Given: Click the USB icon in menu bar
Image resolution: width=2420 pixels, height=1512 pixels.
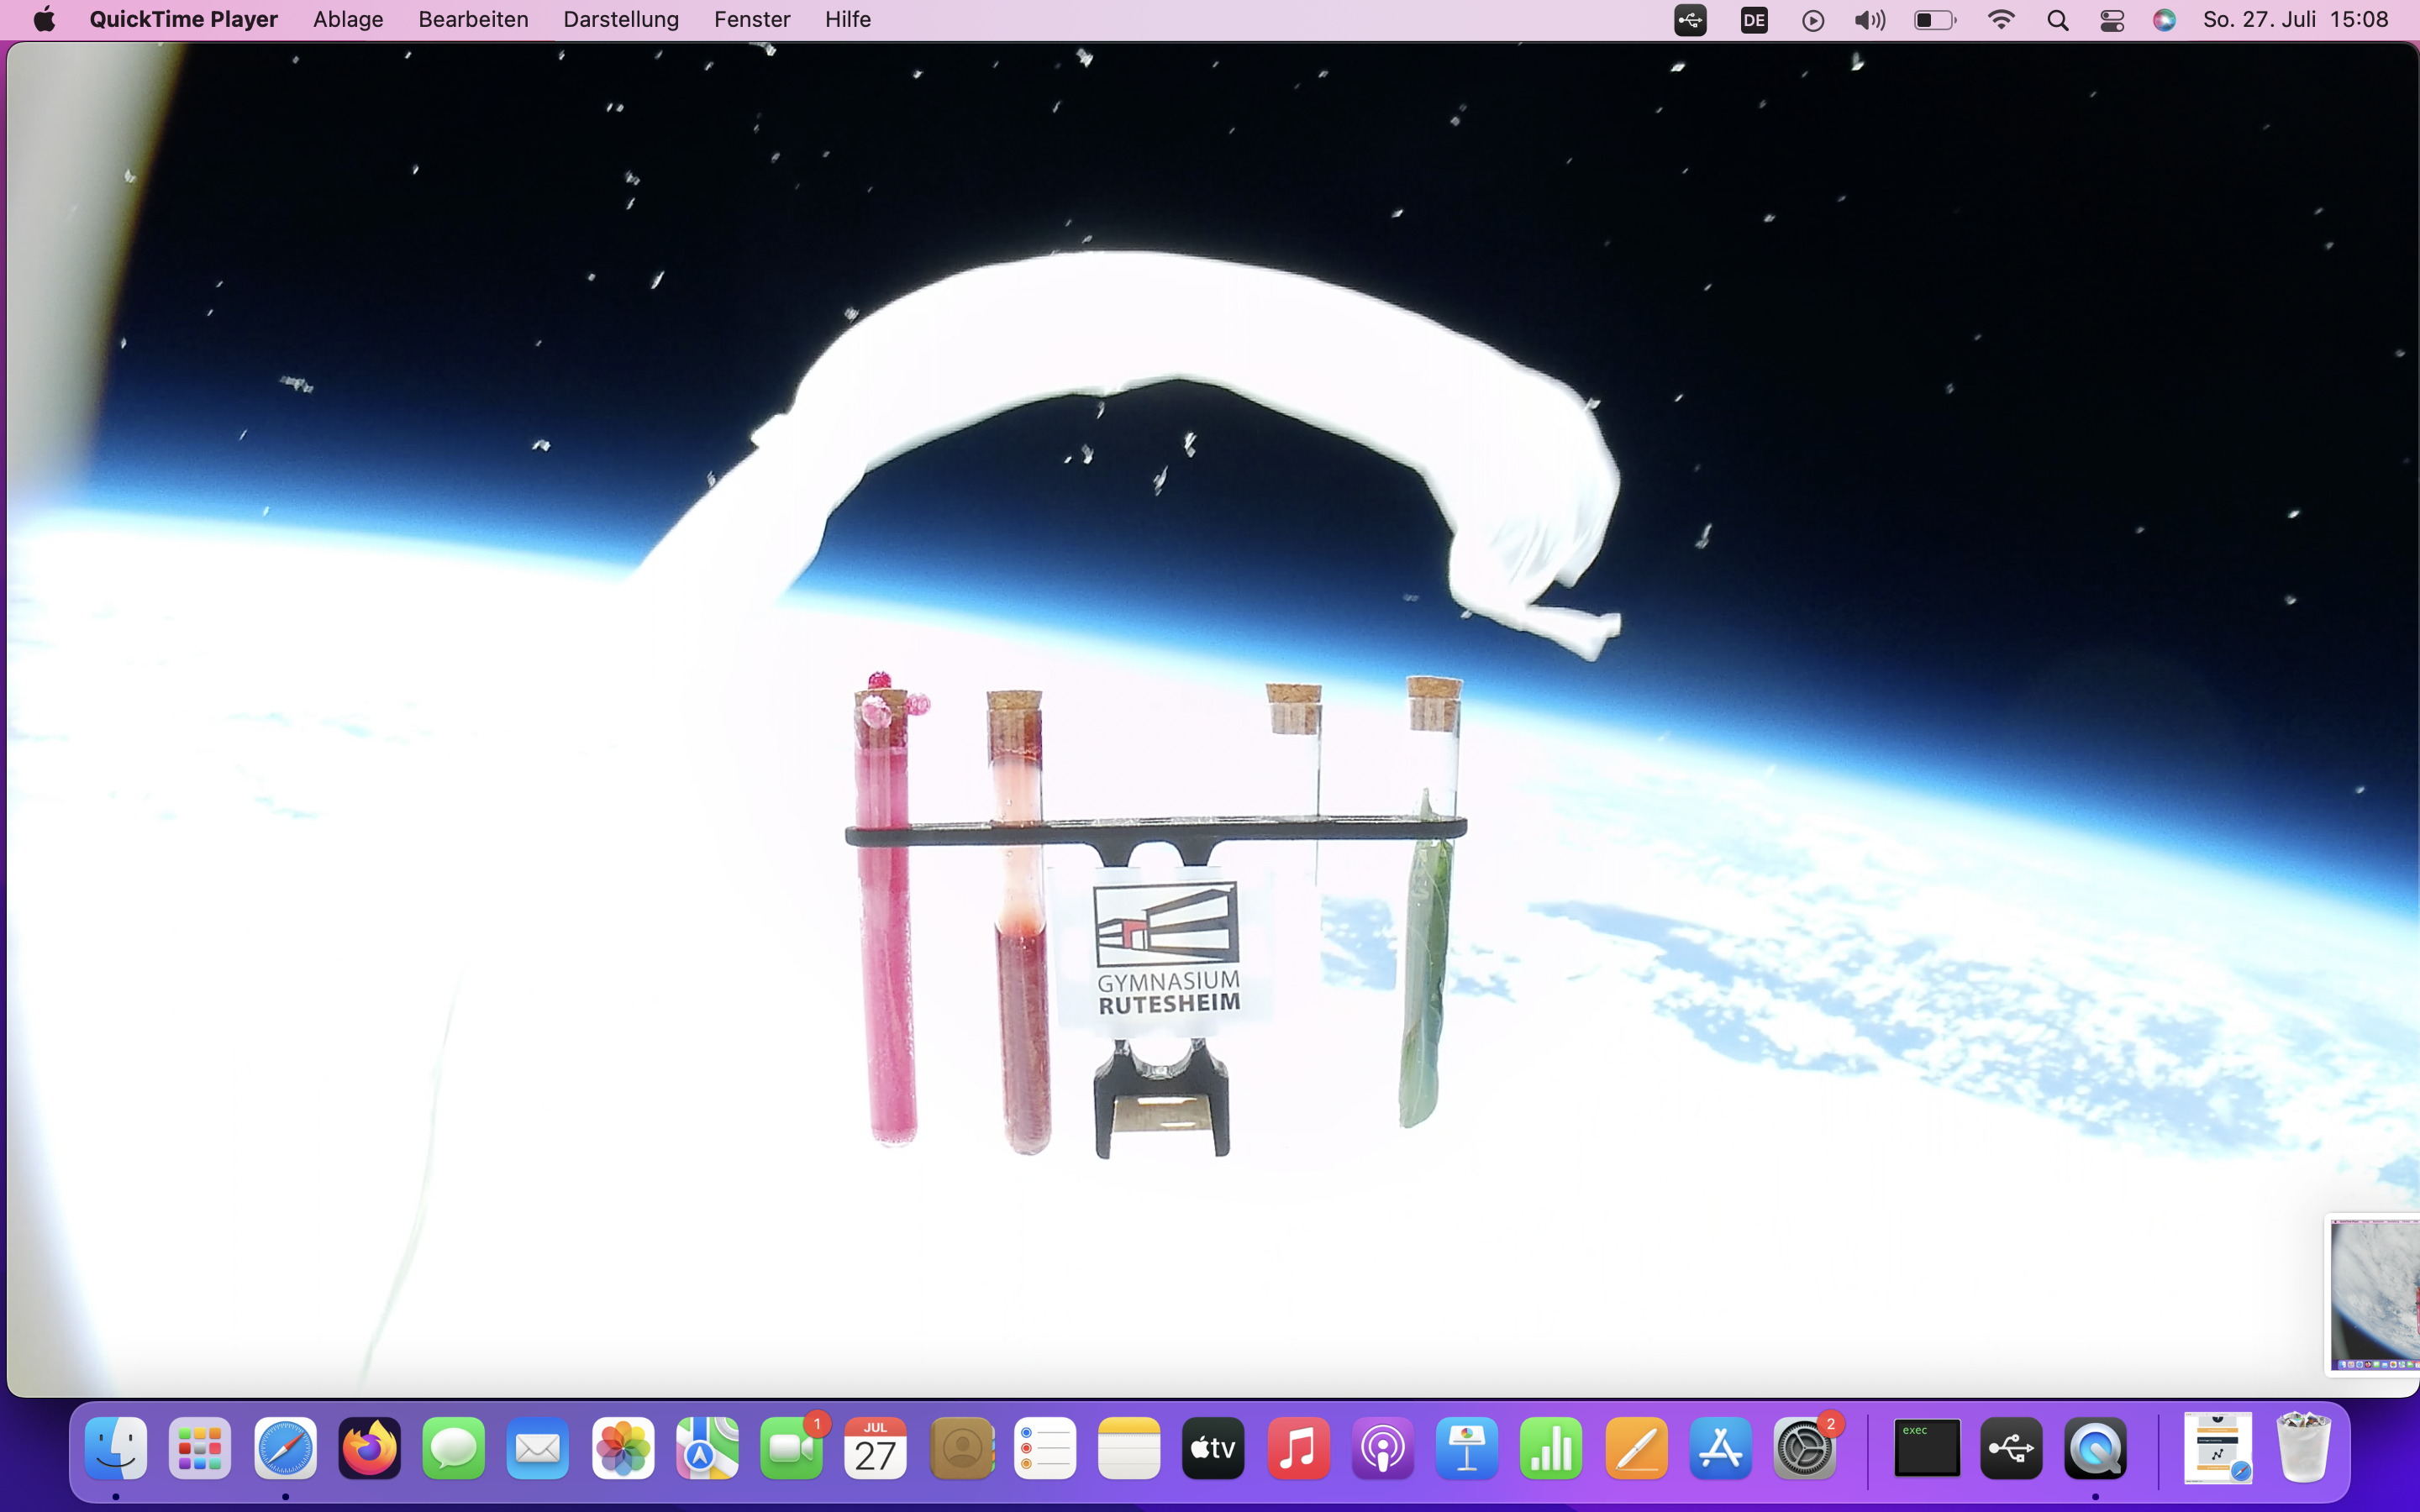Looking at the screenshot, I should [1690, 20].
